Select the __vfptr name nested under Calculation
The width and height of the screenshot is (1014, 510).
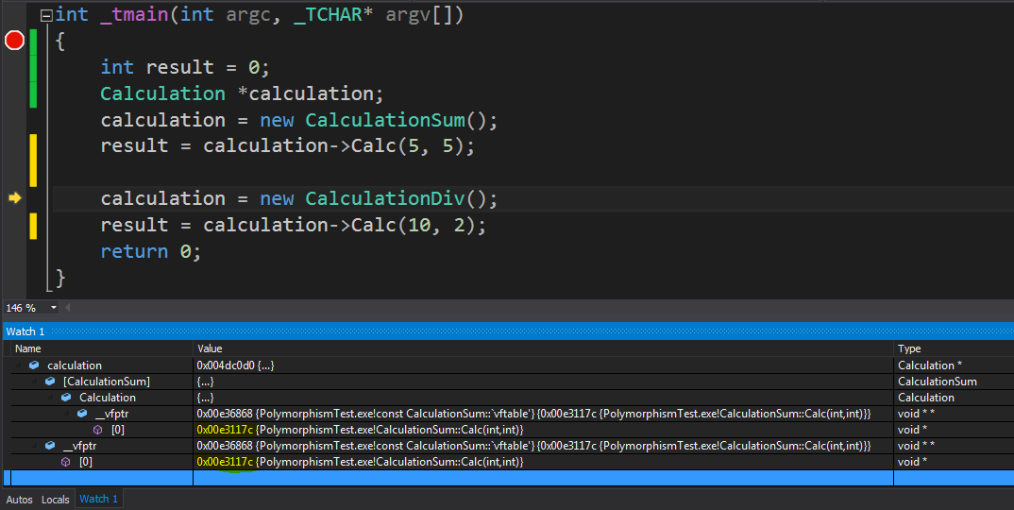[111, 414]
